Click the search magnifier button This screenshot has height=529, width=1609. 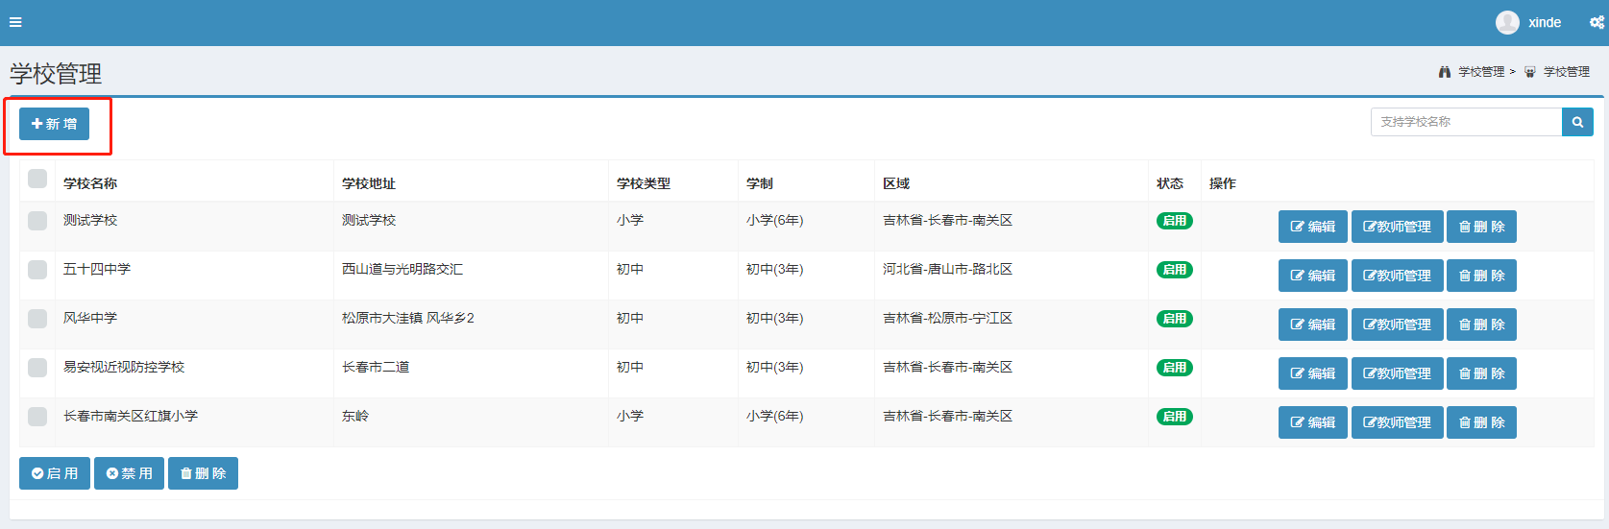pos(1577,122)
